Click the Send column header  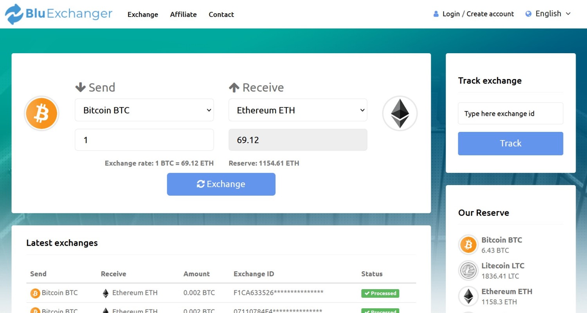coord(38,274)
